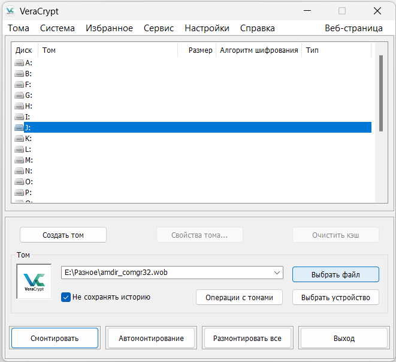Click the Выбрать устройство button

point(335,297)
